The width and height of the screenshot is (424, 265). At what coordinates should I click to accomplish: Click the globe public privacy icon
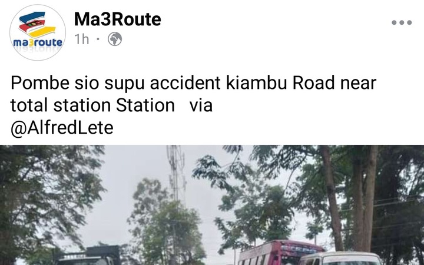[x=115, y=39]
